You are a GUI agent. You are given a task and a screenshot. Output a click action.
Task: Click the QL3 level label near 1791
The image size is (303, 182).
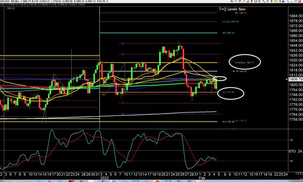228,92
